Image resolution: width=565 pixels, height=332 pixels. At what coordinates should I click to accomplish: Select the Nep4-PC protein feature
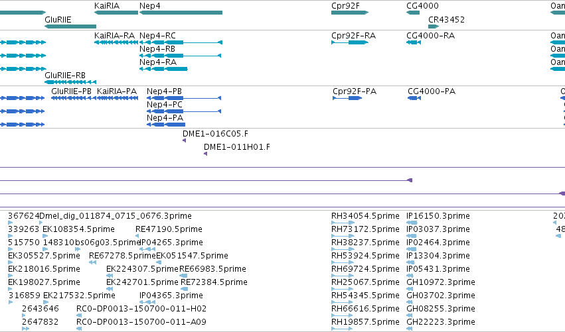click(x=184, y=111)
